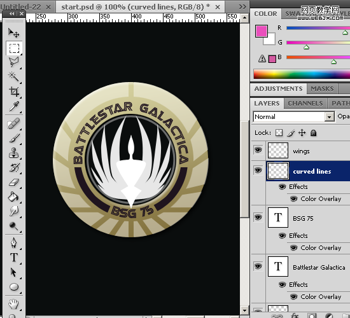Select the History Brush tool
The height and width of the screenshot is (318, 350).
click(14, 168)
